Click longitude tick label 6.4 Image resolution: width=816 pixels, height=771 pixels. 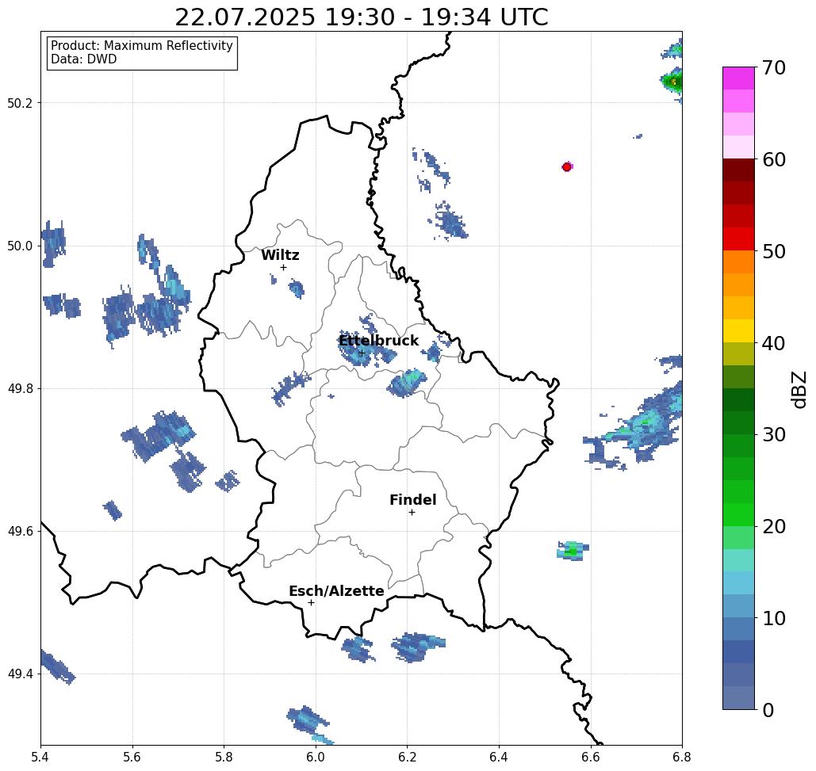(x=499, y=757)
